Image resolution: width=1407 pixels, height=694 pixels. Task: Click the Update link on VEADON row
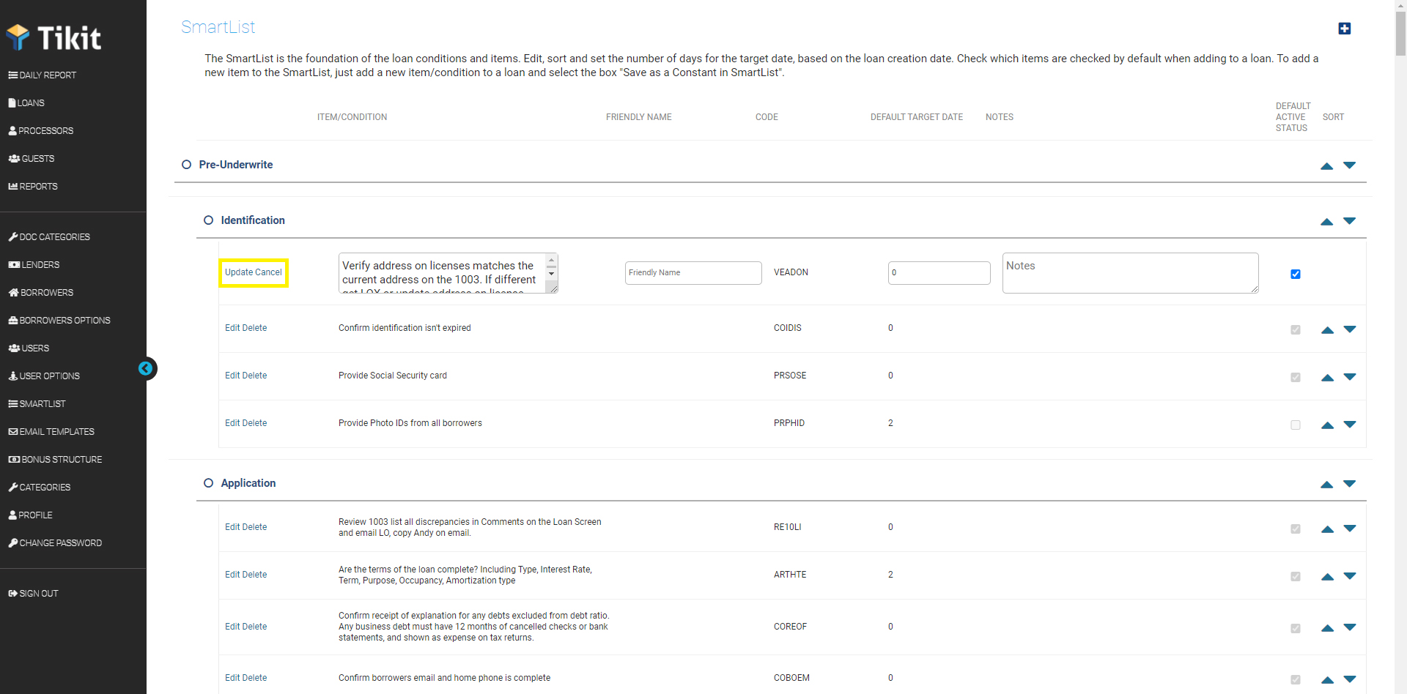(240, 272)
